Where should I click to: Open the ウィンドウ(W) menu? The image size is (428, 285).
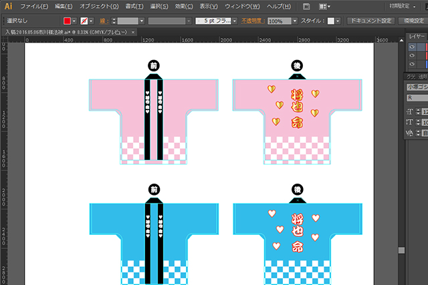242,6
